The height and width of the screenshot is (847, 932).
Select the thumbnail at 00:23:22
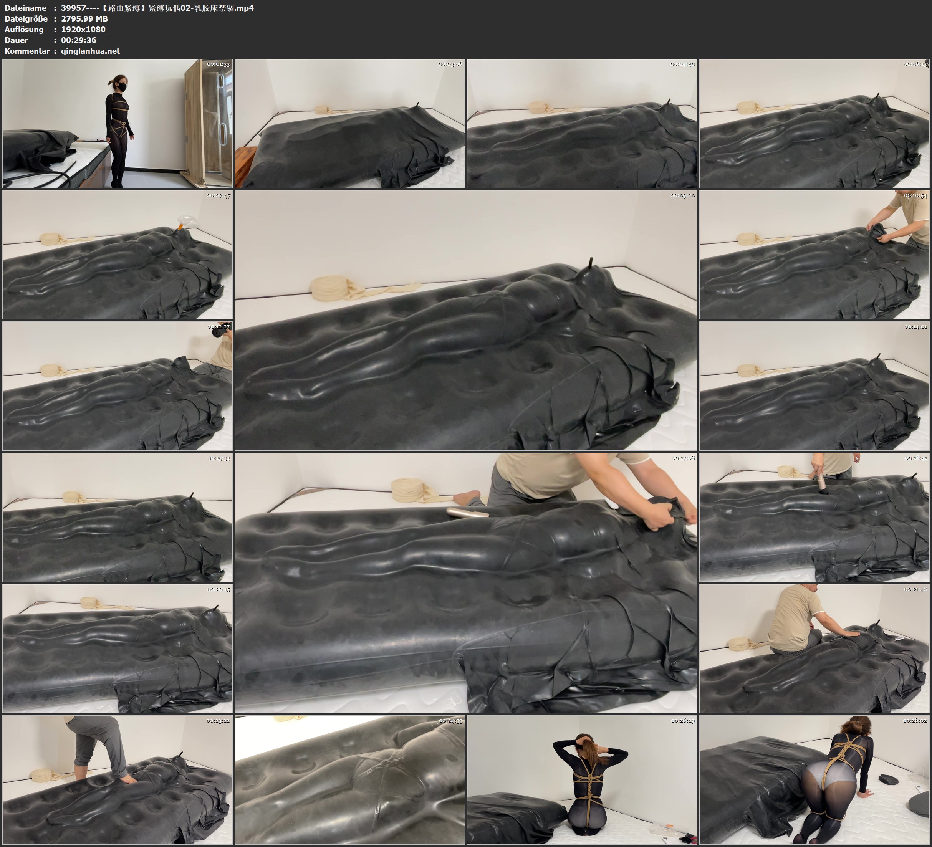118,779
